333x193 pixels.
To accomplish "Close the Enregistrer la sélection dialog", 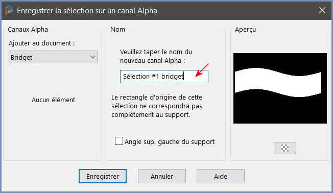I will click(322, 10).
